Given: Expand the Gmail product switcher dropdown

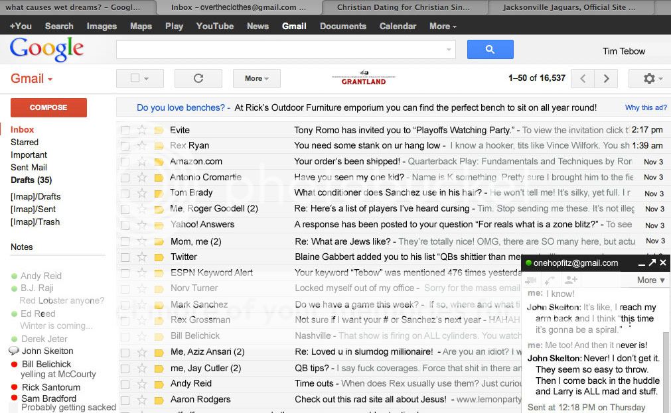Looking at the screenshot, I should [31, 79].
